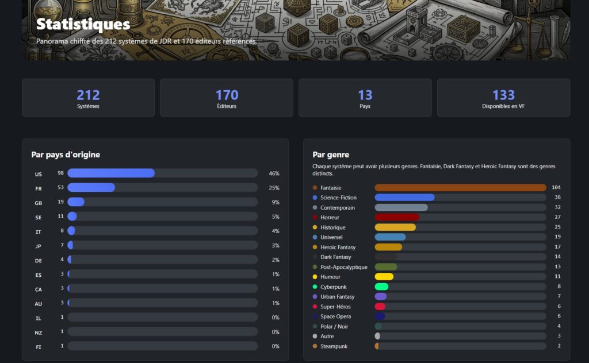
Task: Click the Par pays d'origine heading
Action: 66,155
